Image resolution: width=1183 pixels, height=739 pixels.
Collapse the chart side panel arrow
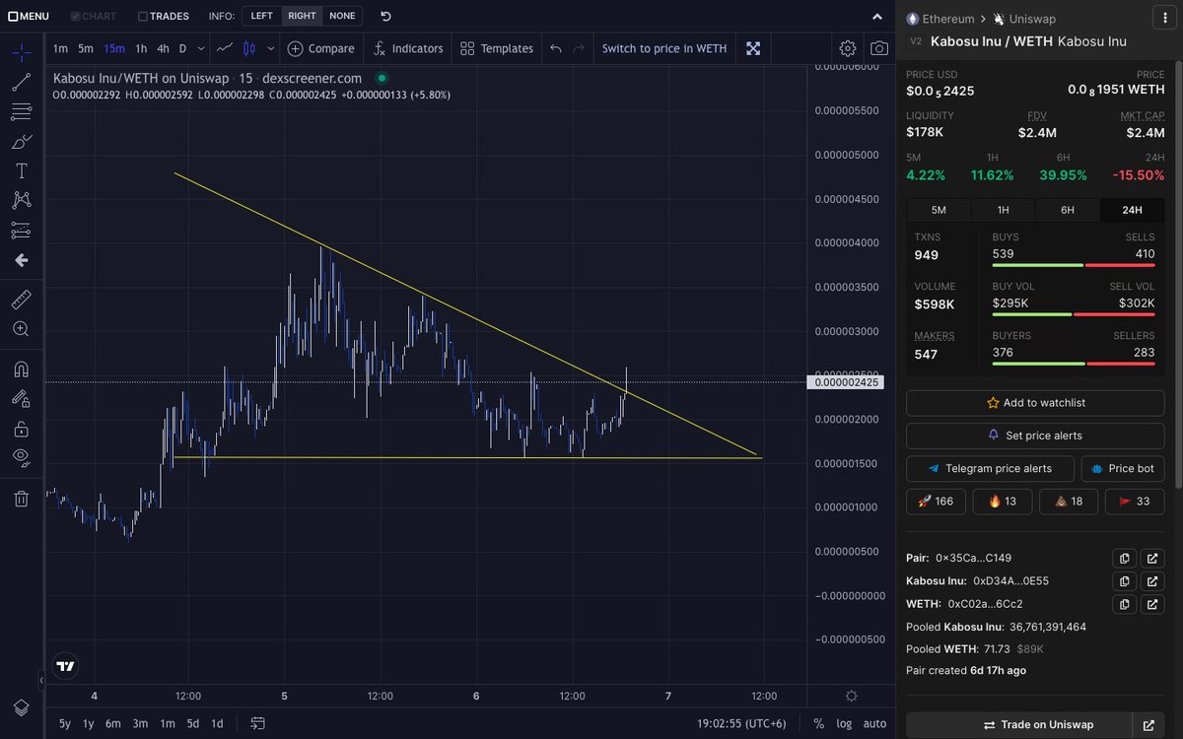click(x=41, y=680)
